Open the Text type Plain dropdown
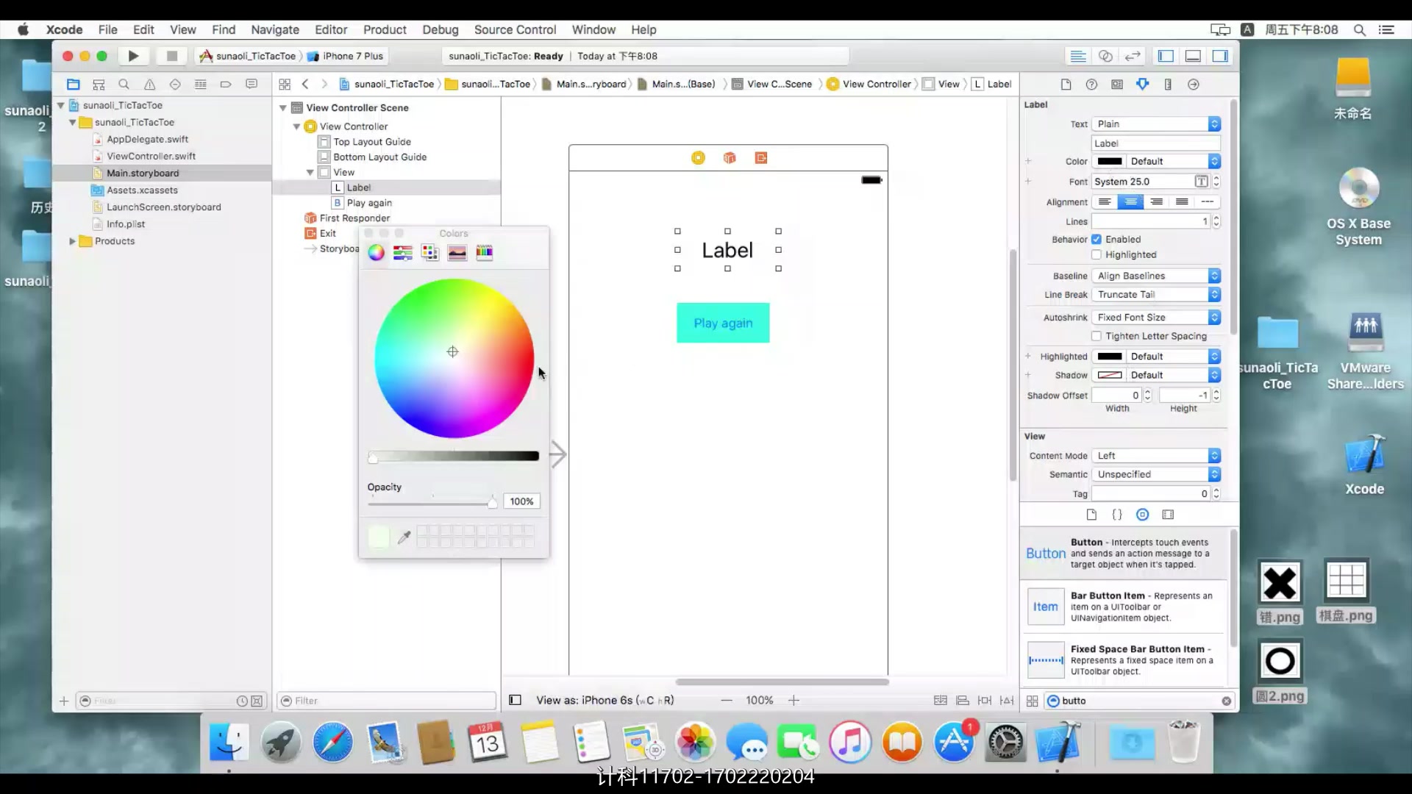Viewport: 1412px width, 794px height. click(1156, 124)
